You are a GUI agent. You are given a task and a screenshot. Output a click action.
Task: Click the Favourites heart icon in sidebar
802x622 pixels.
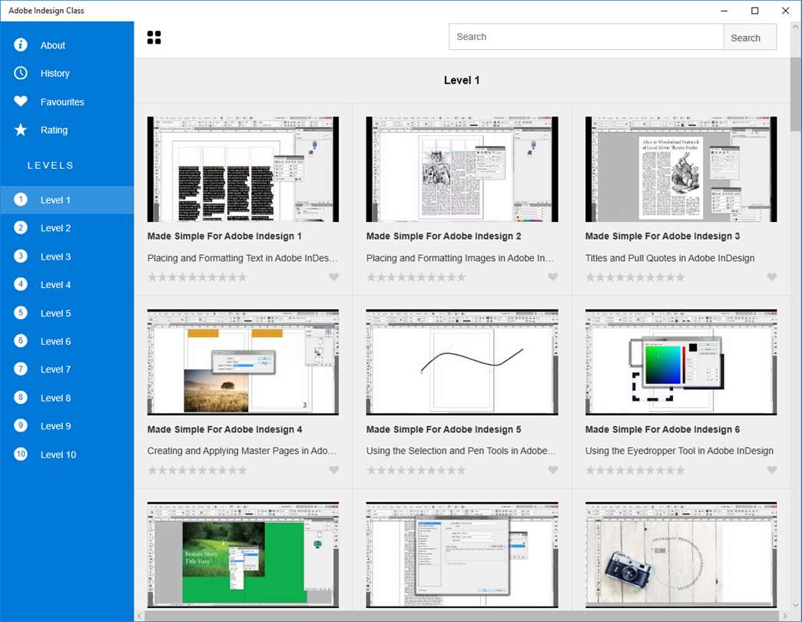pyautogui.click(x=21, y=101)
